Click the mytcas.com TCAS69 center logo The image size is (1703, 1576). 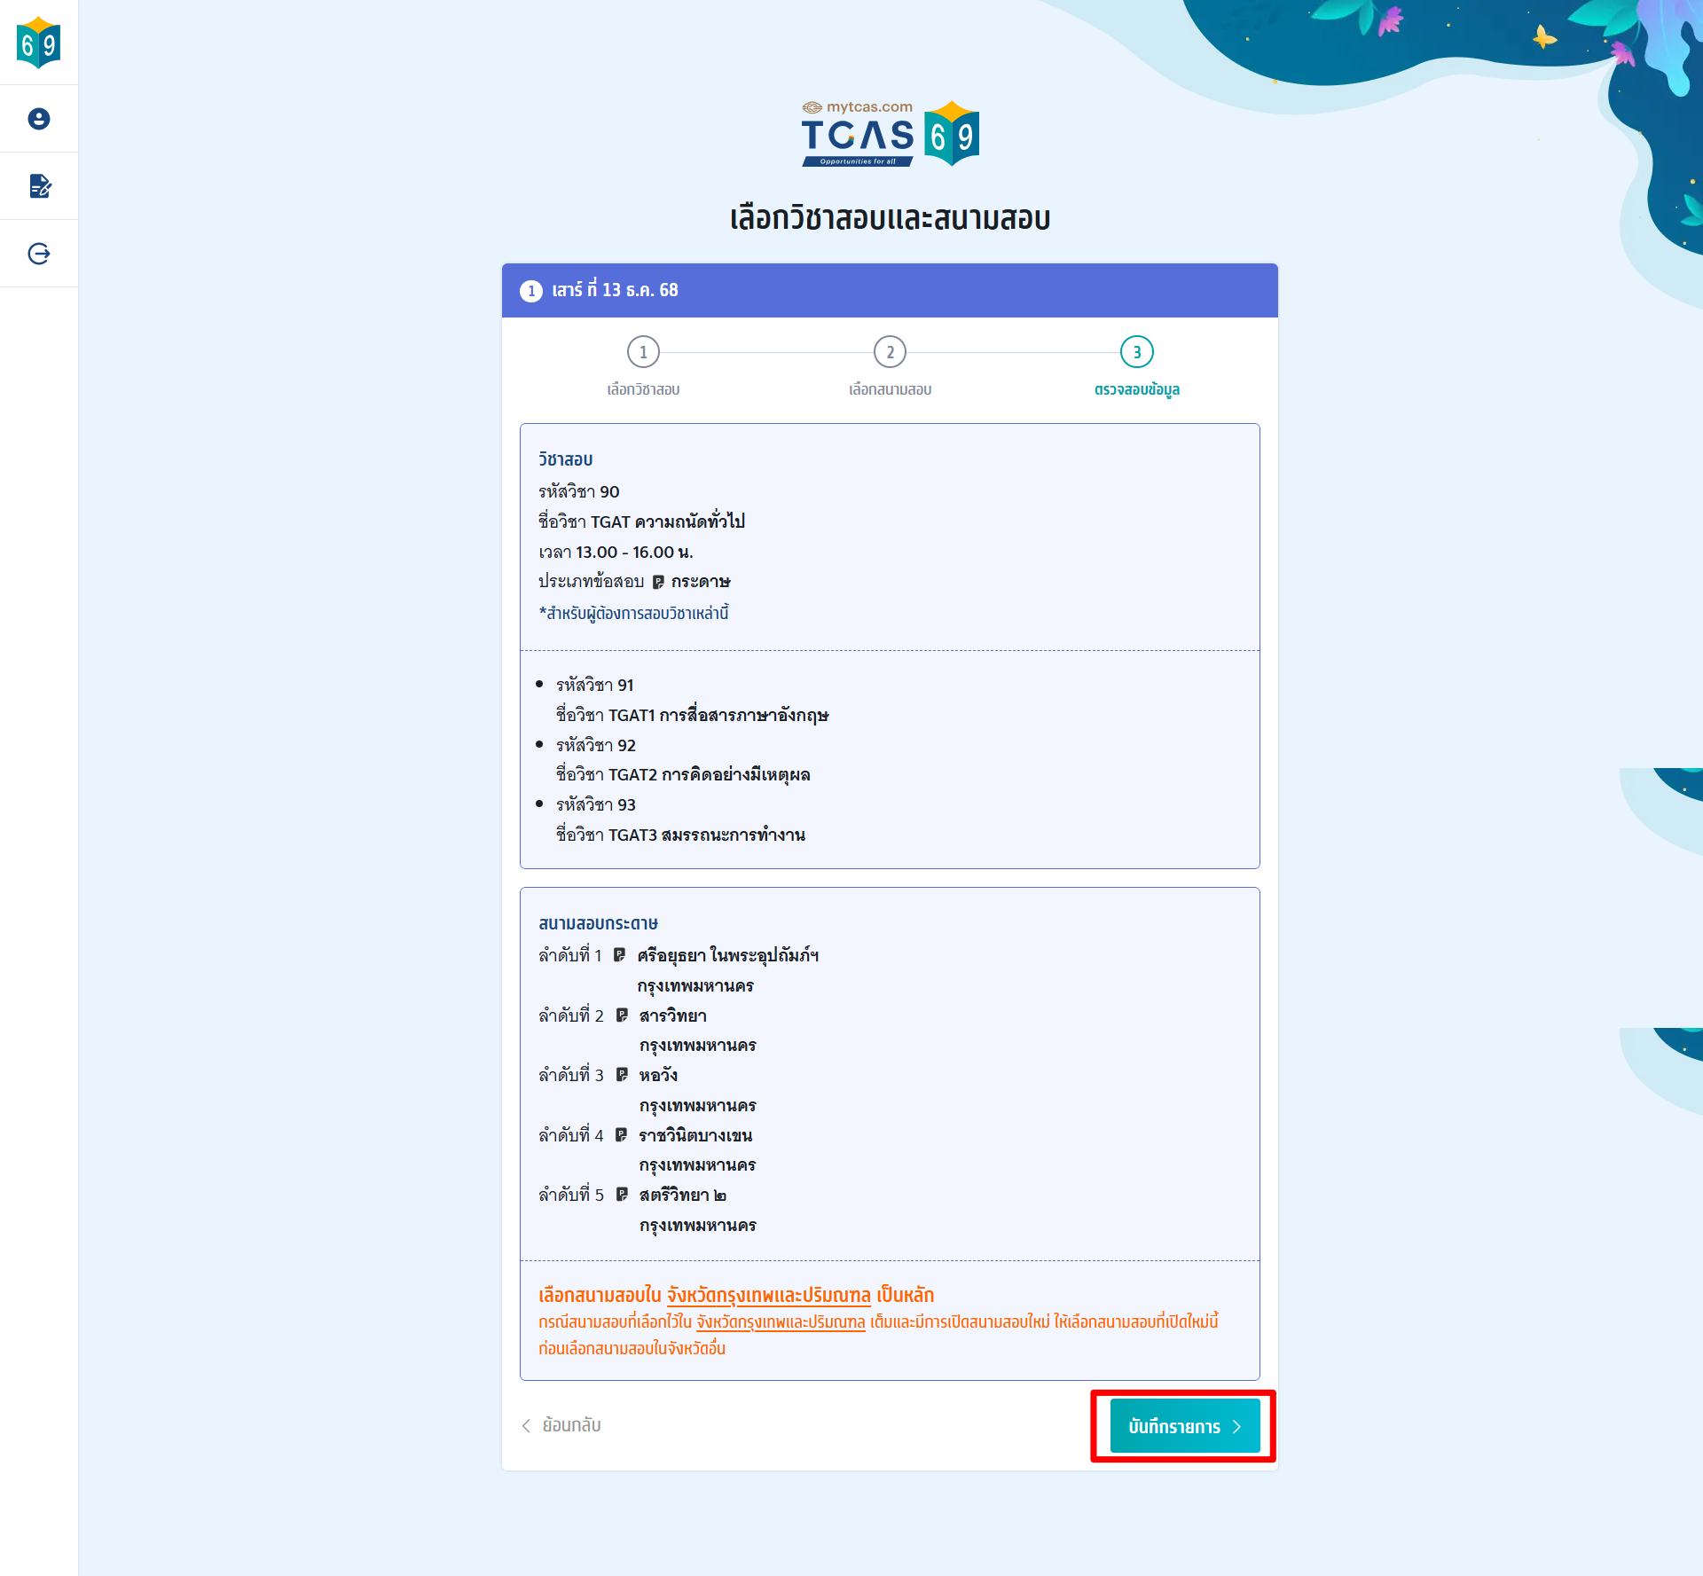(890, 133)
